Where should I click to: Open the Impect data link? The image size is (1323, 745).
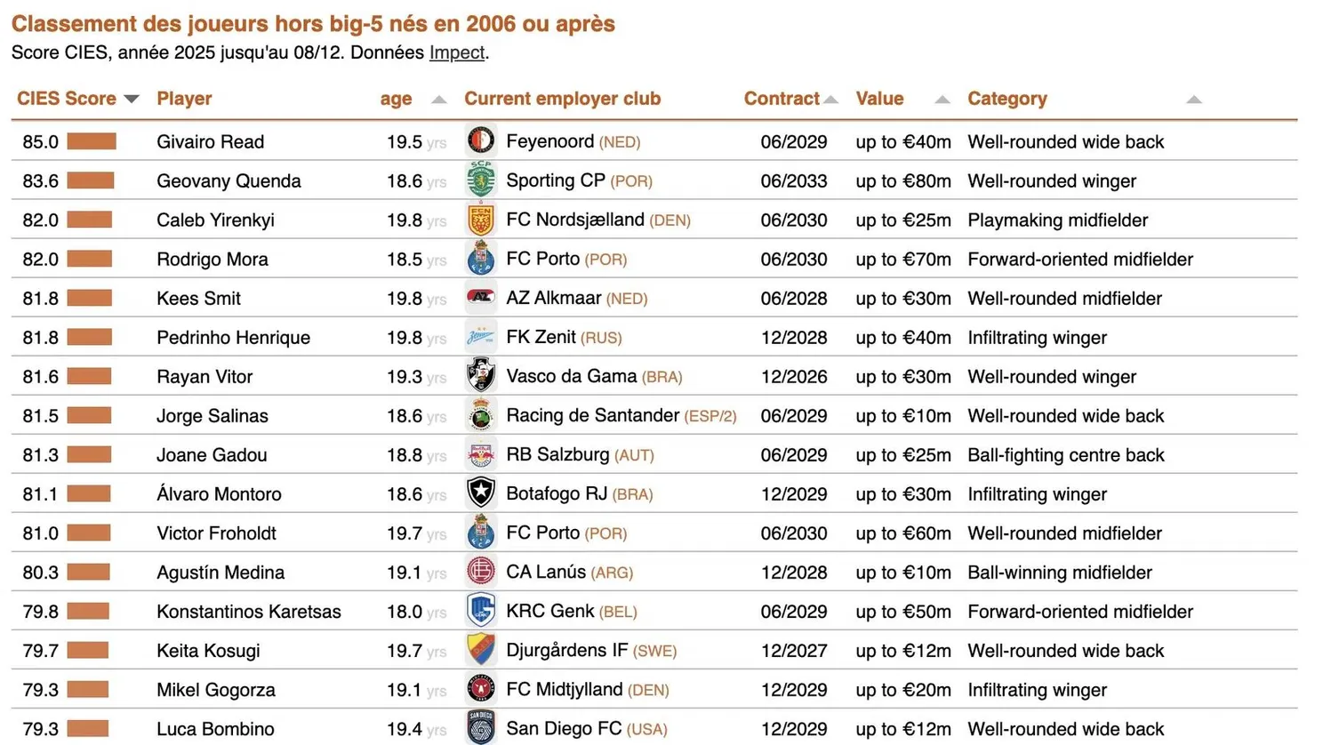[457, 52]
